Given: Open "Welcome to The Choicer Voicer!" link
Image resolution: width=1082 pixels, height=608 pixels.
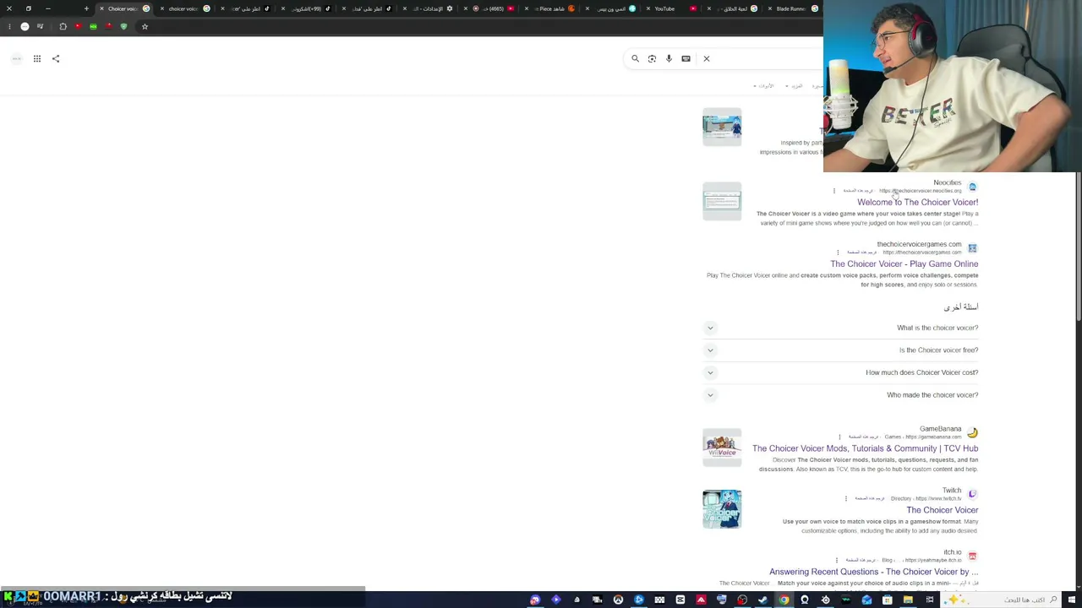Looking at the screenshot, I should point(917,203).
